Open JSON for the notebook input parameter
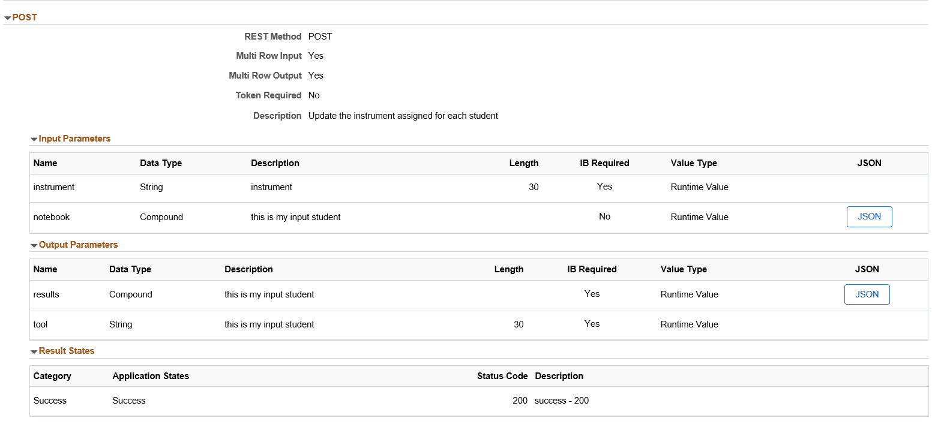Viewport: 935px width, 424px height. pos(869,216)
